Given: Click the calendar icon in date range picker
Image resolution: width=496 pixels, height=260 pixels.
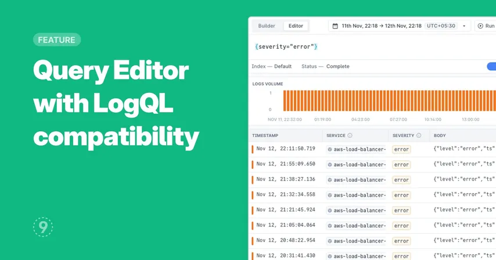Looking at the screenshot, I should pos(335,26).
